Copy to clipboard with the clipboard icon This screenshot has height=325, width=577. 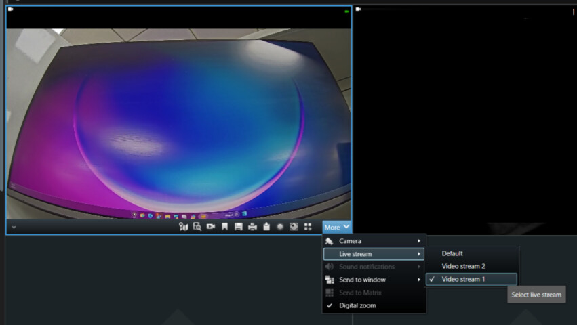pyautogui.click(x=266, y=226)
